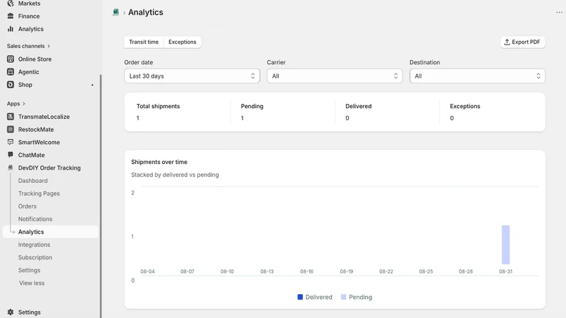Open the Order date dropdown
Viewport: 566px width, 318px height.
(x=192, y=76)
